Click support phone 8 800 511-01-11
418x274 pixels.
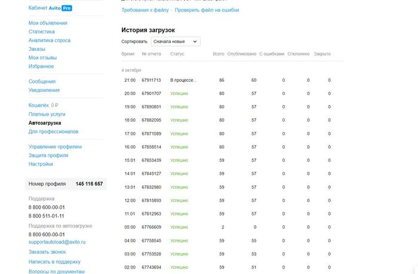(x=46, y=216)
